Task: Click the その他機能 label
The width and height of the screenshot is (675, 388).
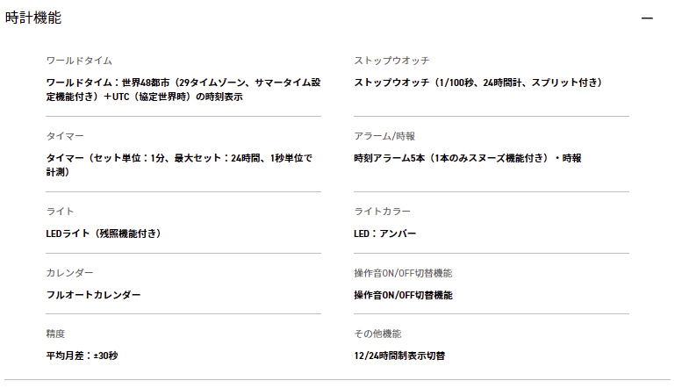Action: click(377, 334)
